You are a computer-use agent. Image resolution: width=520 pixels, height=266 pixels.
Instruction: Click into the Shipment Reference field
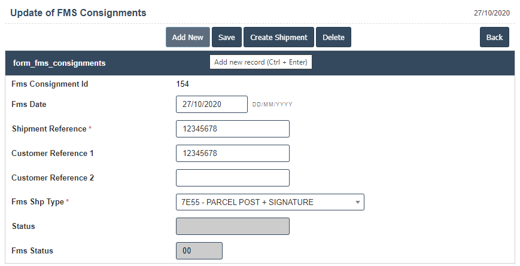pos(233,129)
